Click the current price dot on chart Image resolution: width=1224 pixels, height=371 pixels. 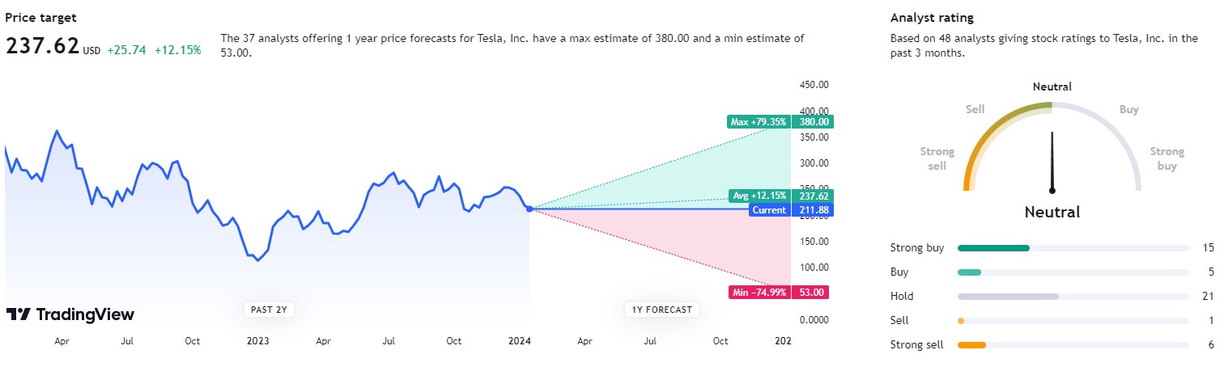[x=529, y=209]
